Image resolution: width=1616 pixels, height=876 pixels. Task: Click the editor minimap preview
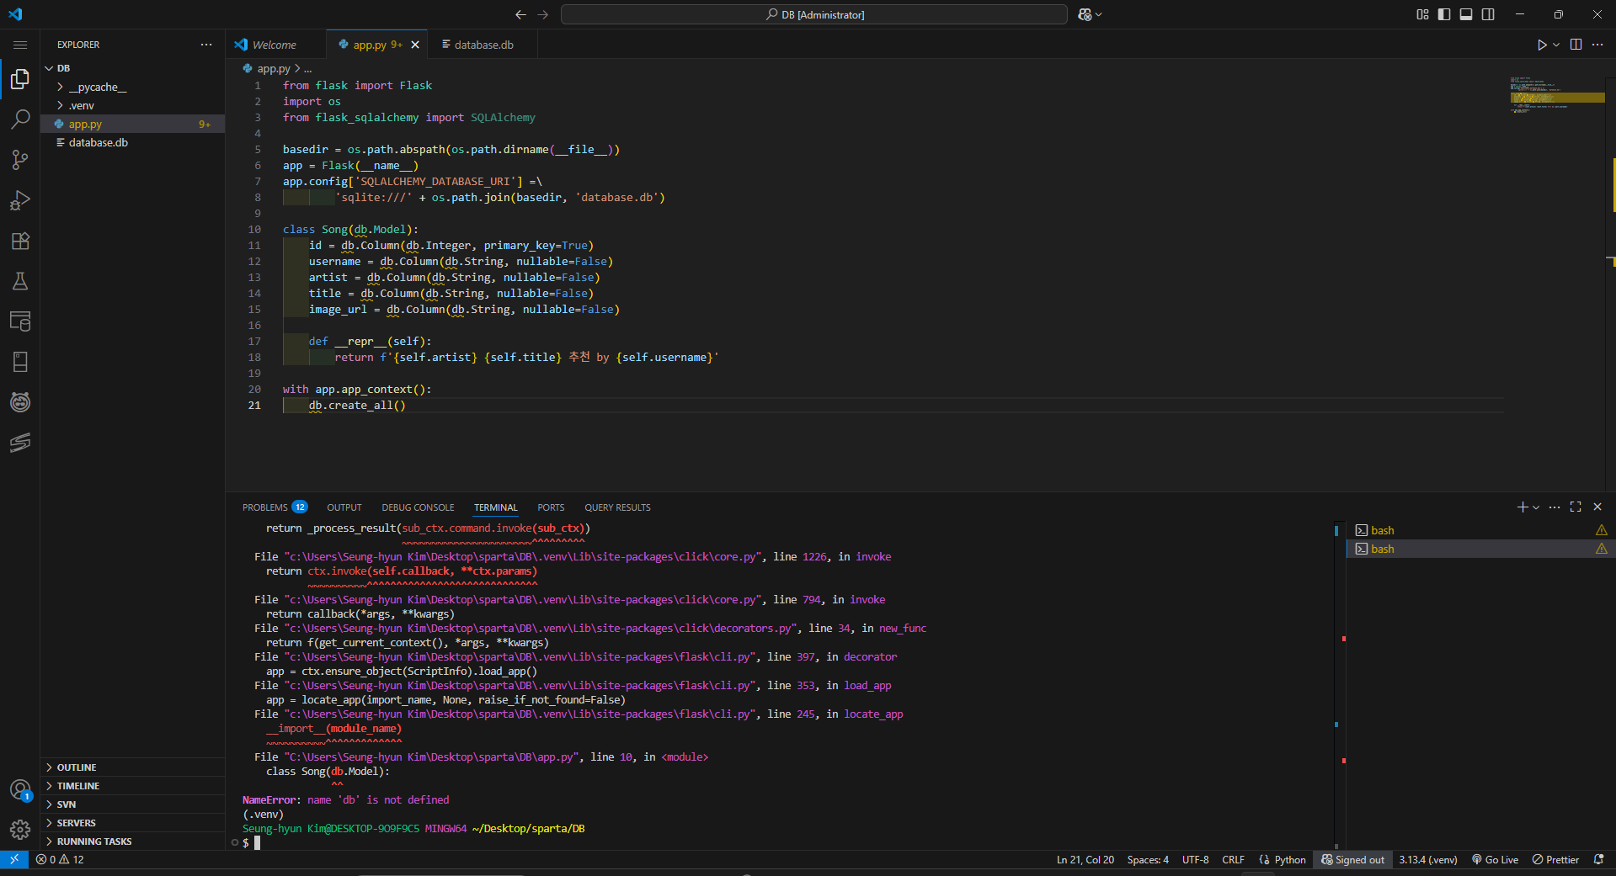(x=1557, y=97)
